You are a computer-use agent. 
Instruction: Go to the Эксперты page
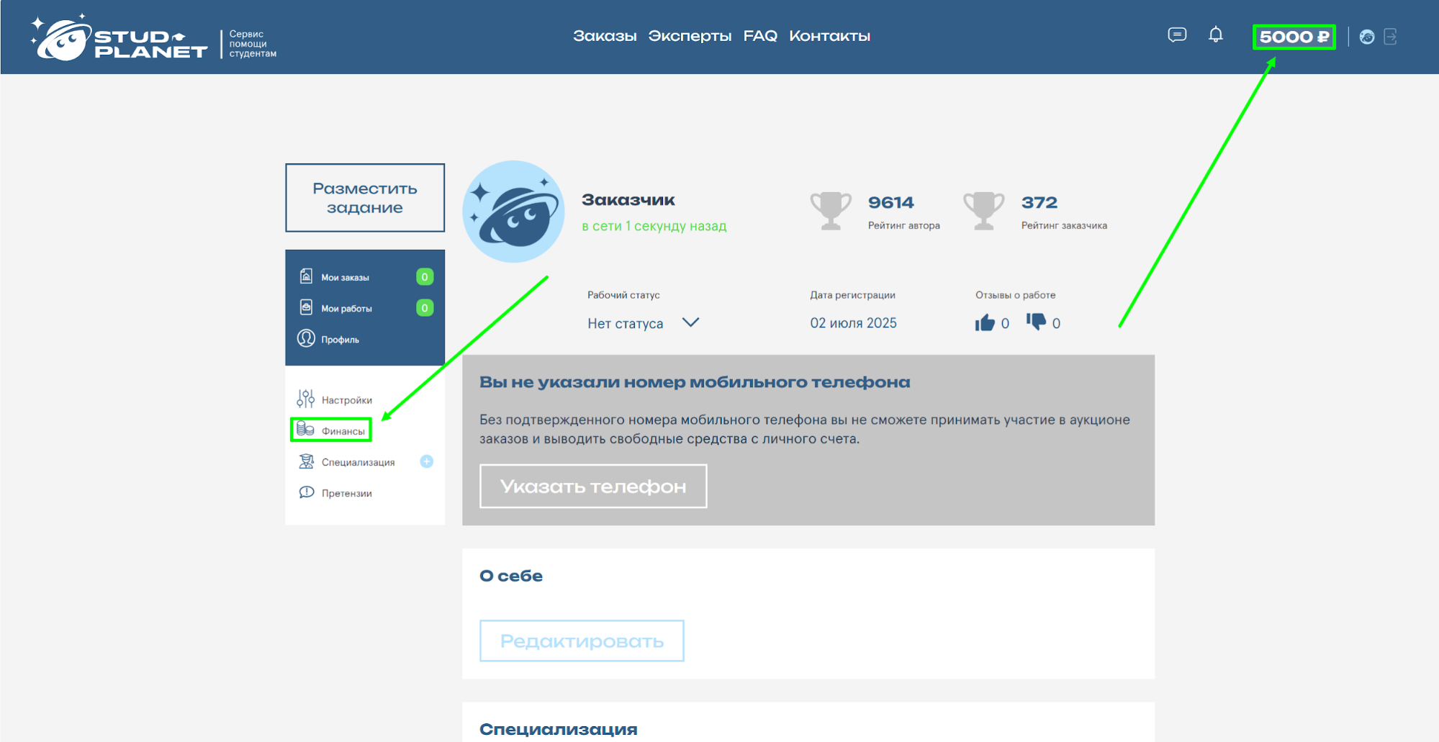click(x=690, y=36)
